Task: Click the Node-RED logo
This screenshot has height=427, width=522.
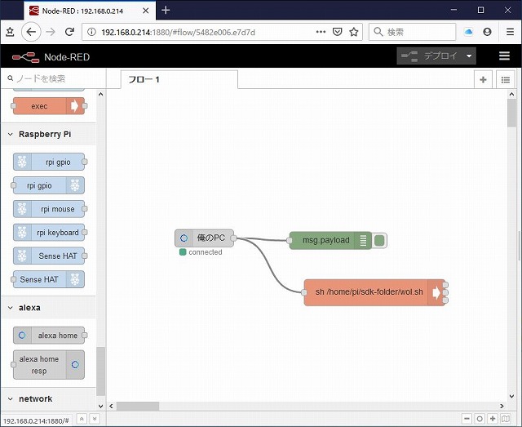Action: (x=51, y=57)
